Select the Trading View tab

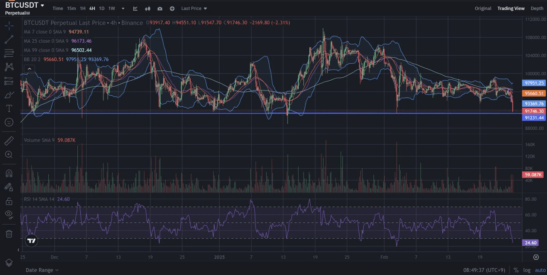click(x=511, y=9)
